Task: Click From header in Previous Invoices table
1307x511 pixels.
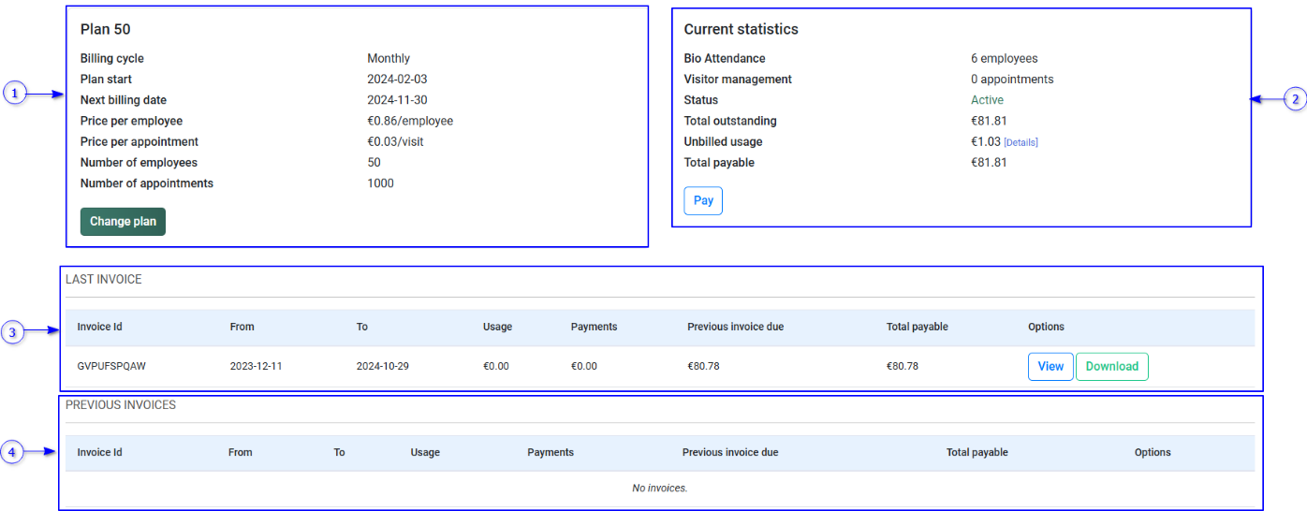Action: (241, 452)
